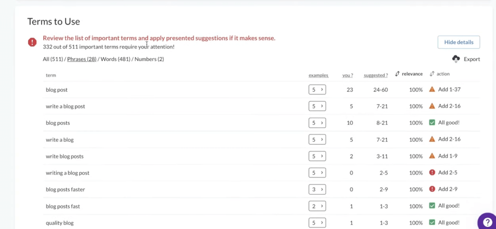Screen dimensions: 496x229
Task: Expand examples for quality blog term
Action: 317,223
